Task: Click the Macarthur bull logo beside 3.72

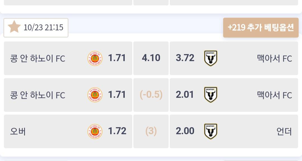Action: pos(211,58)
